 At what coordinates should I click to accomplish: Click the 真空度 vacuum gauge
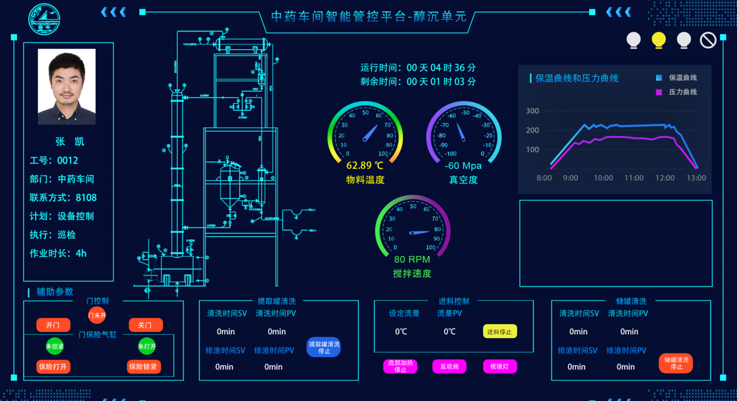[x=463, y=134]
